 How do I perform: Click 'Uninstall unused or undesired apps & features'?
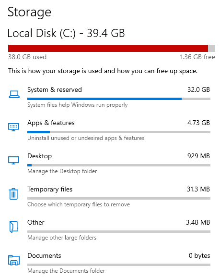(x=86, y=138)
